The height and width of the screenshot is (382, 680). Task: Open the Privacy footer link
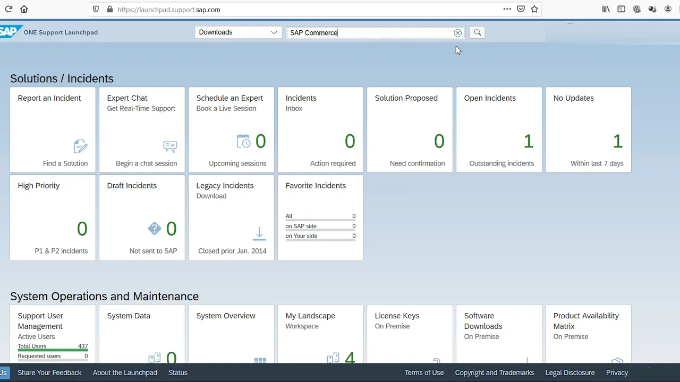[x=617, y=372]
